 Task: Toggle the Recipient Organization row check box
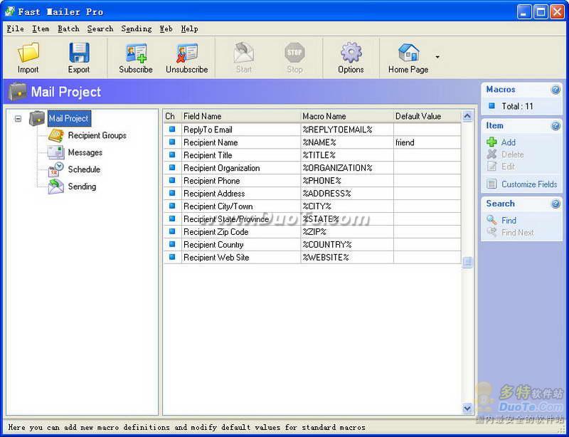[x=172, y=167]
